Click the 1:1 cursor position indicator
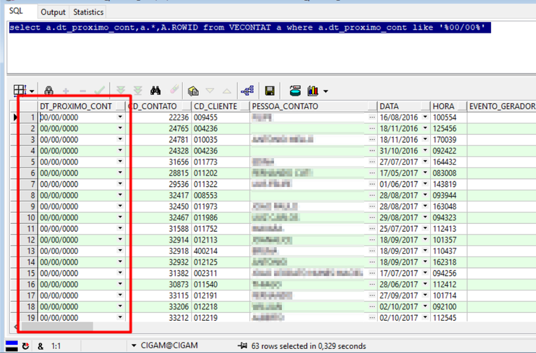The height and width of the screenshot is (353, 536). coord(56,346)
